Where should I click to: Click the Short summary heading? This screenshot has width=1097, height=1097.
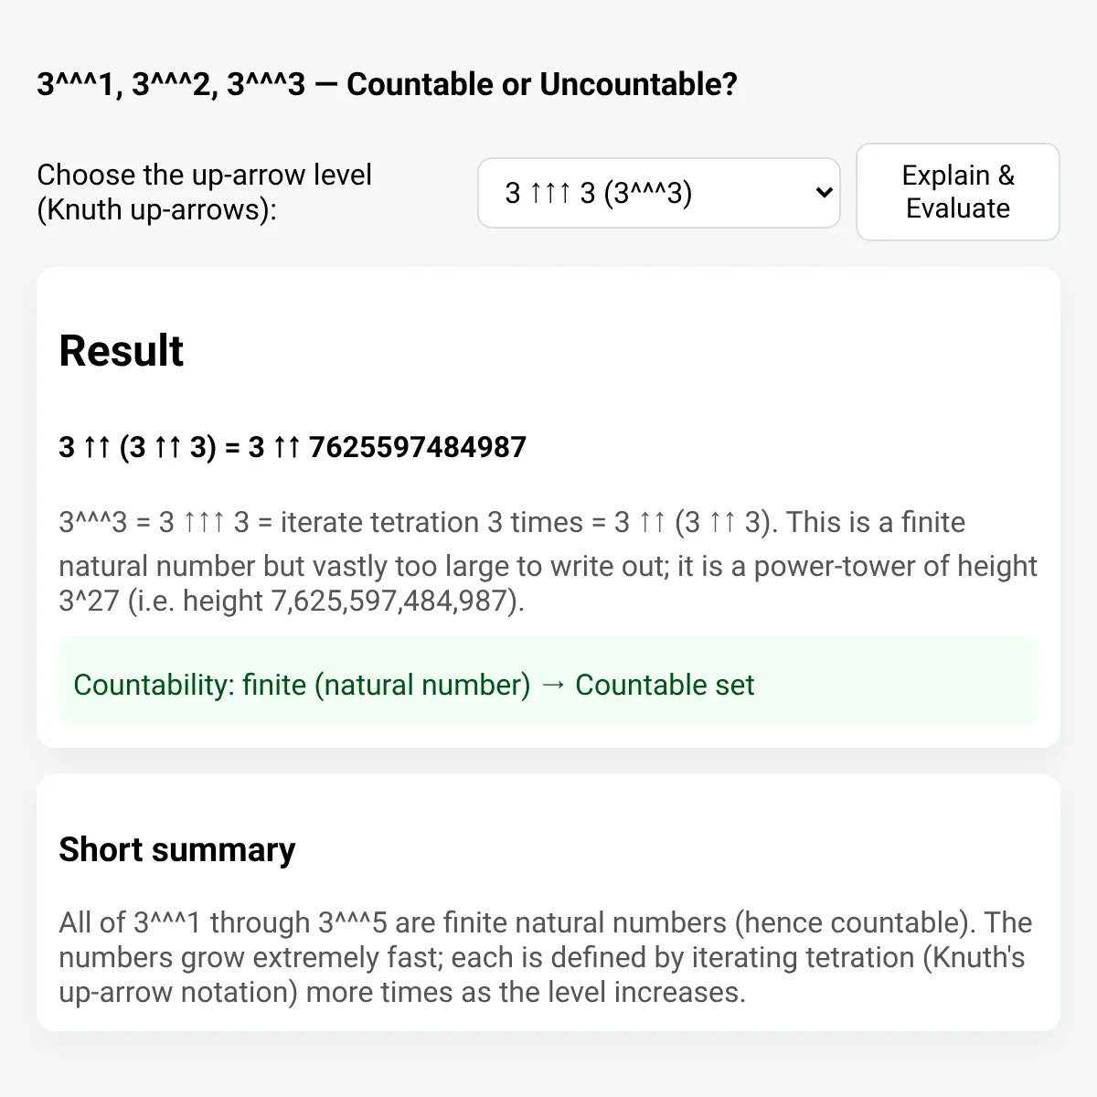click(177, 849)
